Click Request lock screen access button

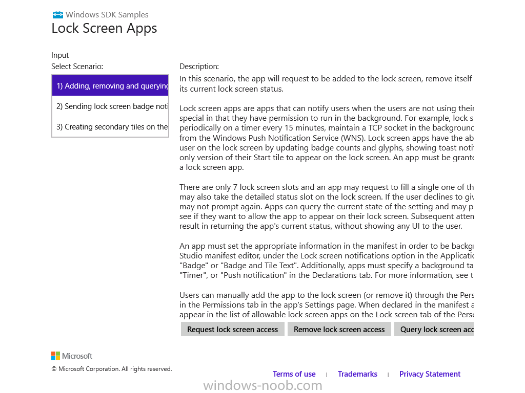(232, 329)
